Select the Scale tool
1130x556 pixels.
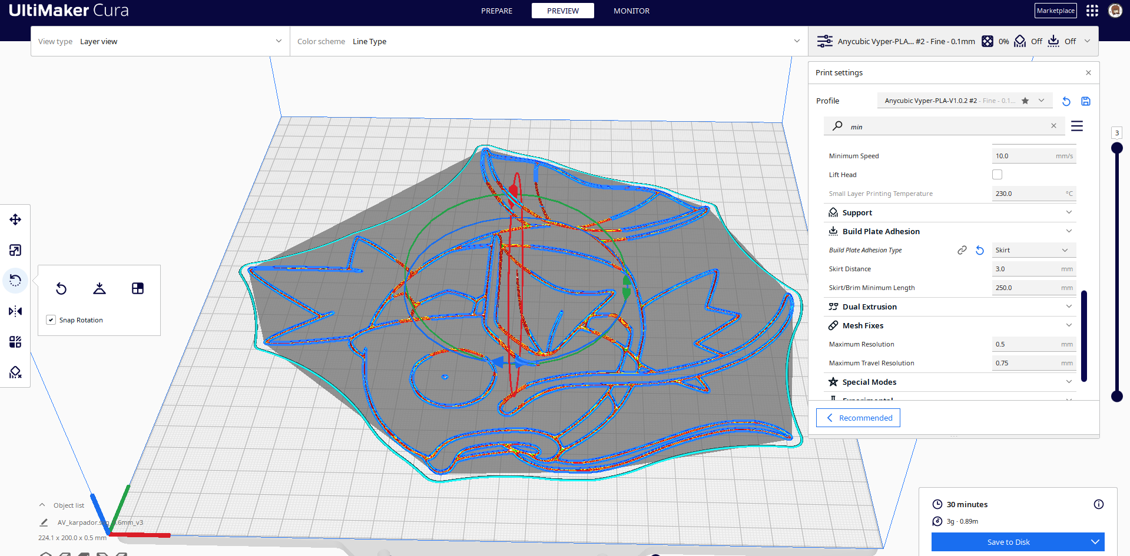tap(15, 249)
